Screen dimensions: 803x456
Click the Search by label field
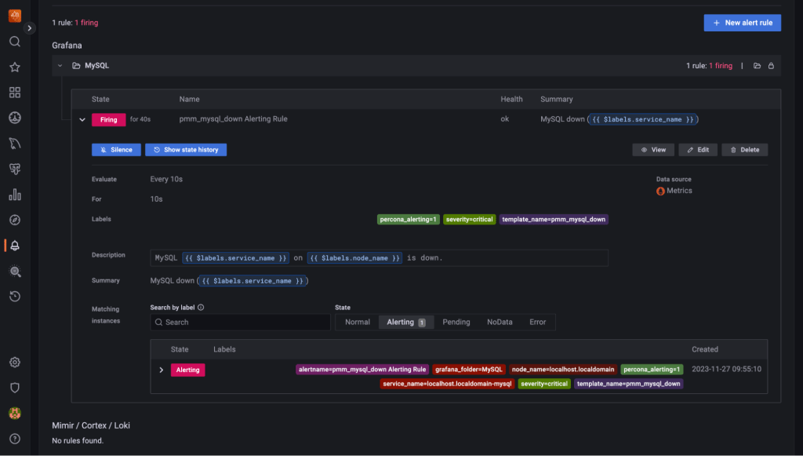(240, 322)
